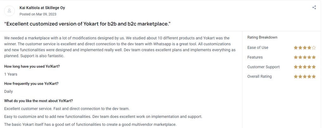This screenshot has height=128, width=324.
Task: Click the 'Ease of Use' label
Action: [258, 48]
